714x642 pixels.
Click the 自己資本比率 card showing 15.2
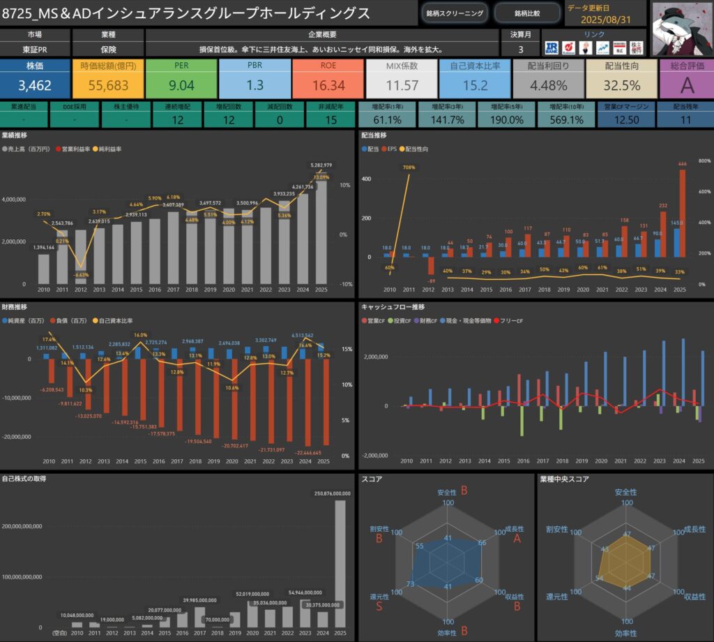click(x=475, y=78)
